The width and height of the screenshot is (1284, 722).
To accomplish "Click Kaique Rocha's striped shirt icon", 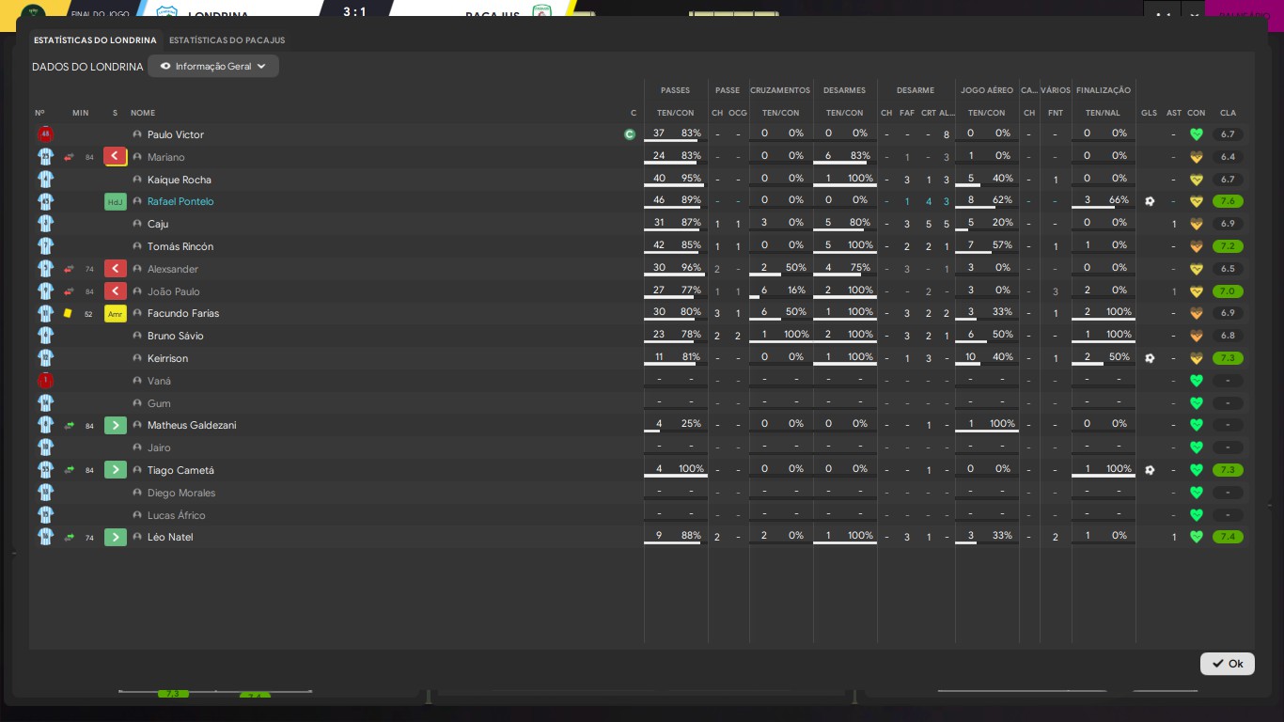I will (45, 180).
